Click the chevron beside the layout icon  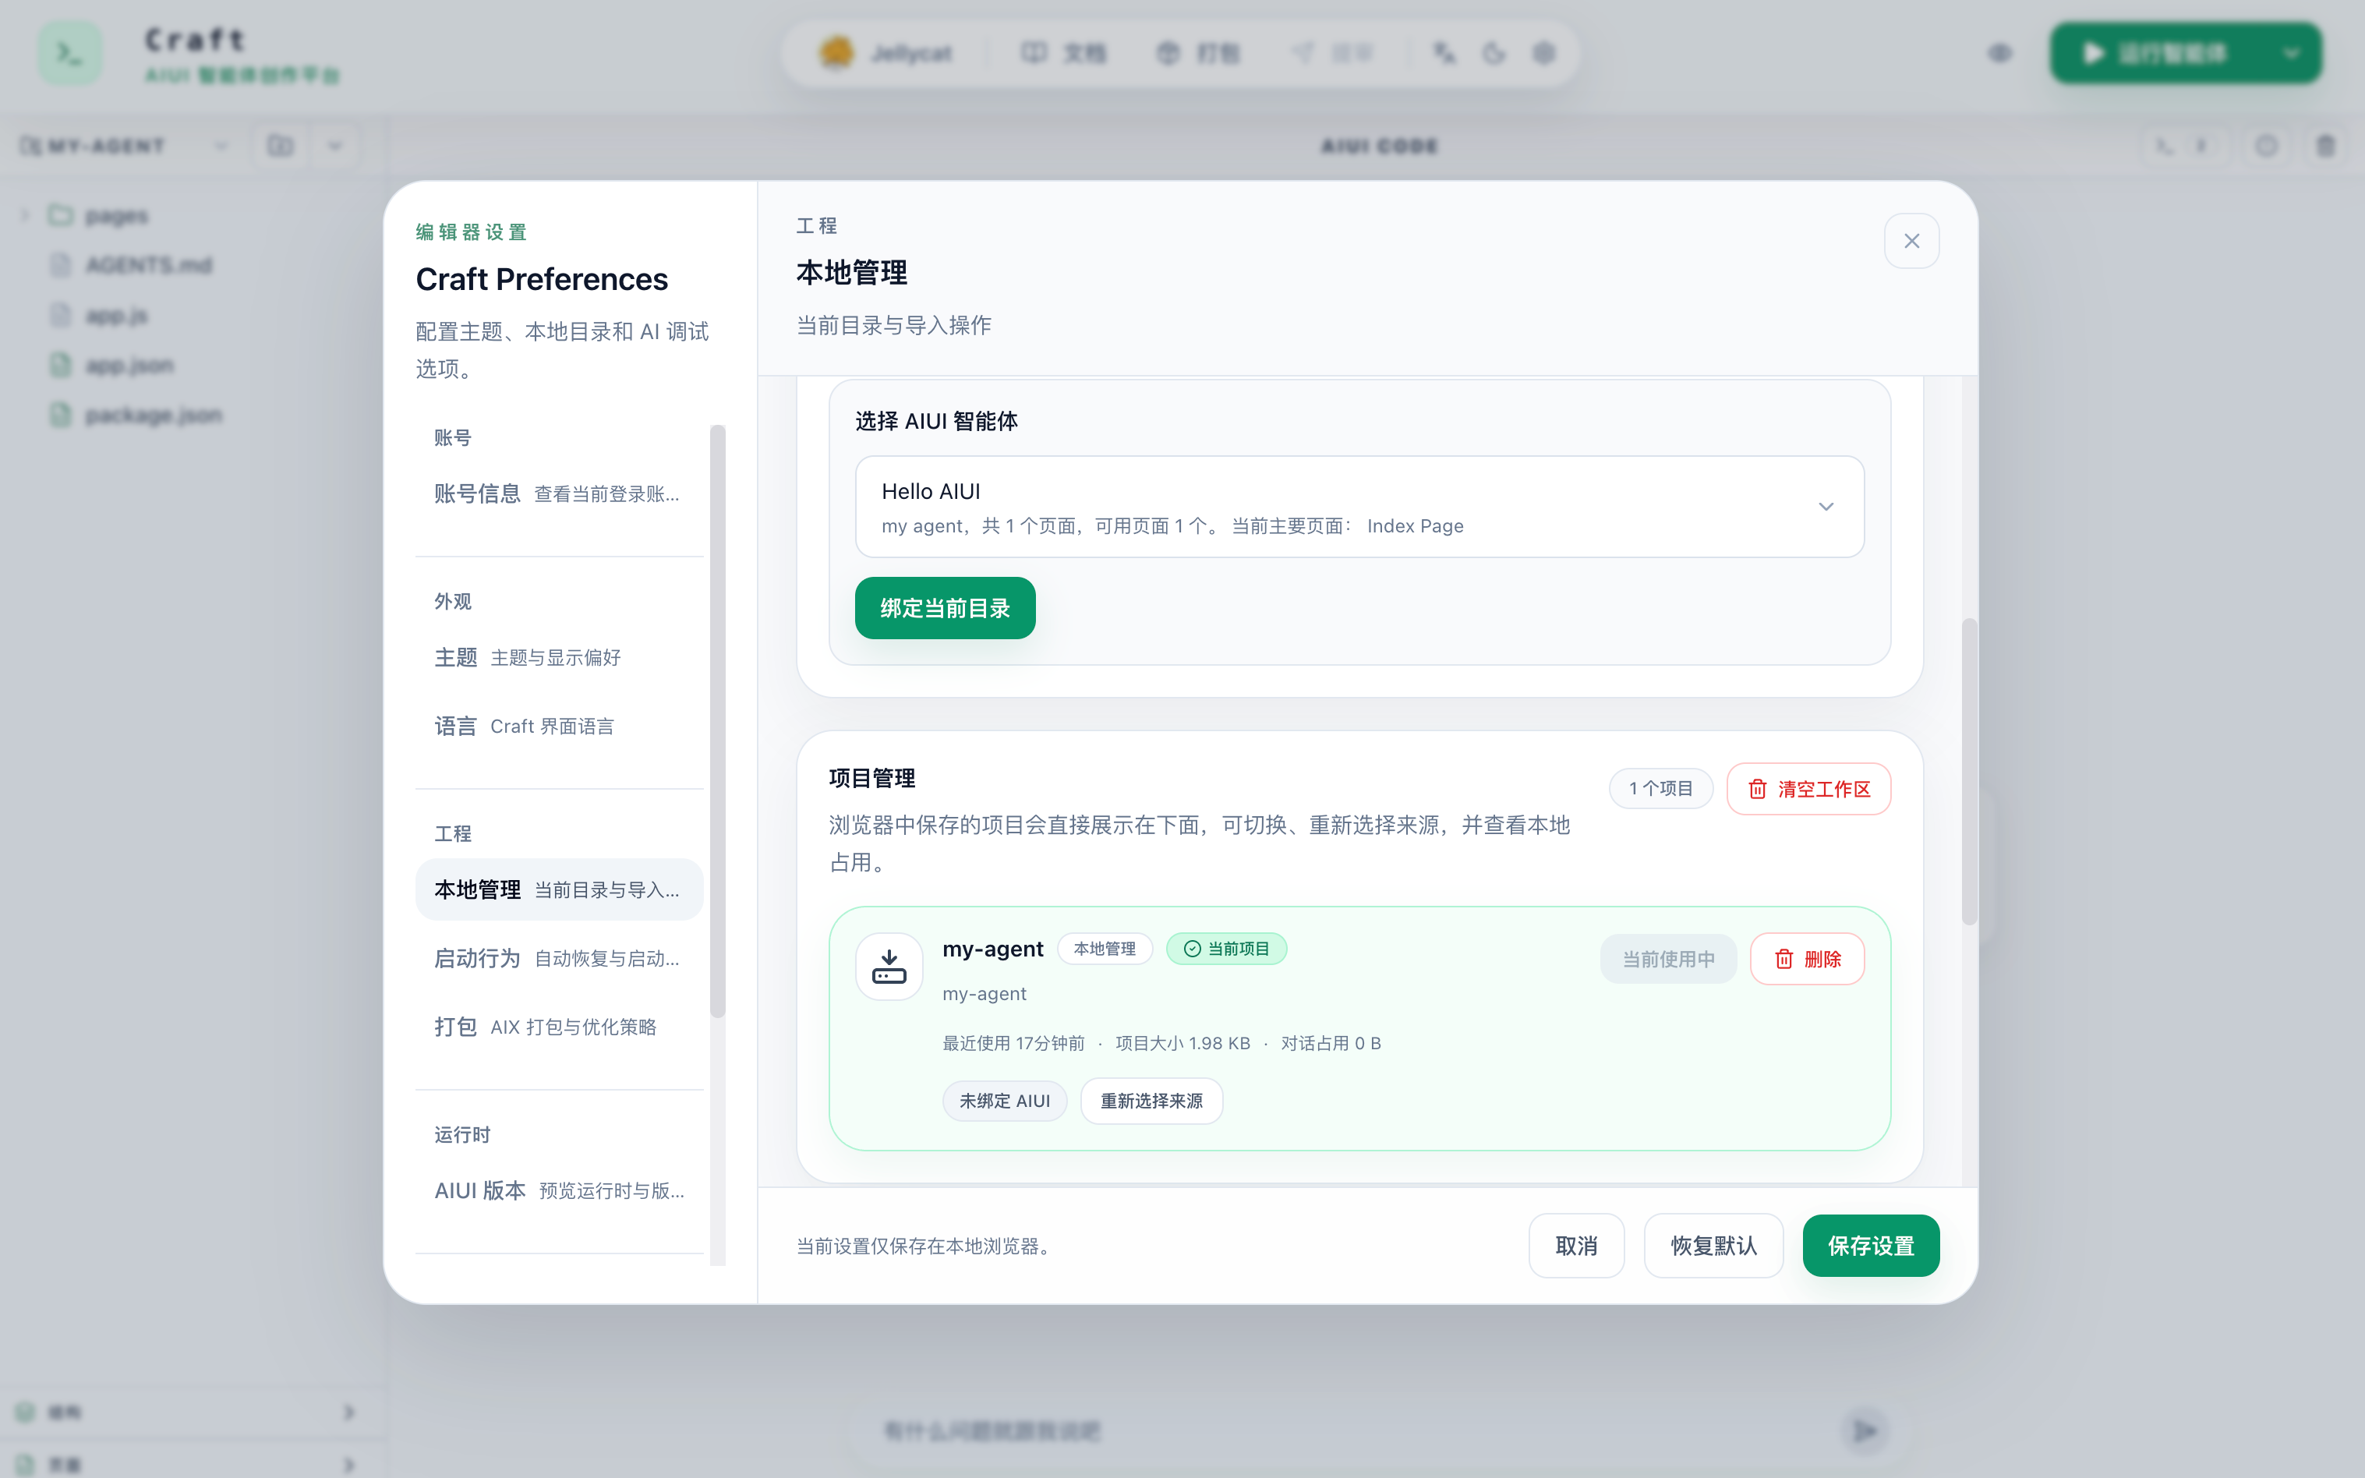click(335, 146)
